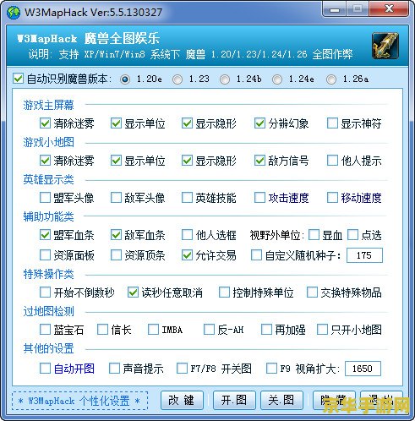
Task: Enable the 盟军头像 checkbox
Action: point(45,198)
